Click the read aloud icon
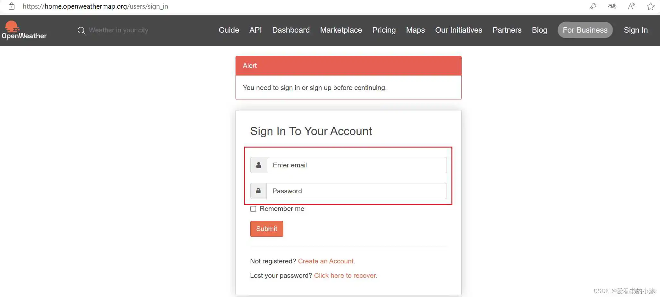Viewport: 660px width, 297px height. pos(631,6)
